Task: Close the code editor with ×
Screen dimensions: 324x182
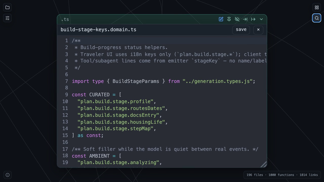Action: pos(258,30)
